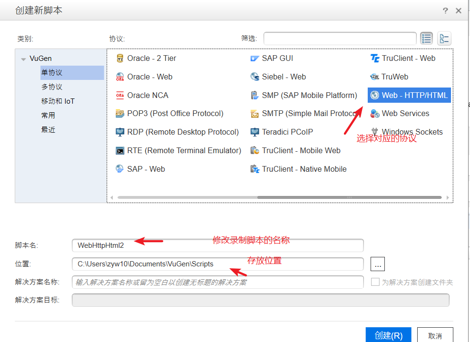Pick the RTE (Remote Terminal Emulator) icon
Image resolution: width=470 pixels, height=342 pixels.
click(x=120, y=150)
